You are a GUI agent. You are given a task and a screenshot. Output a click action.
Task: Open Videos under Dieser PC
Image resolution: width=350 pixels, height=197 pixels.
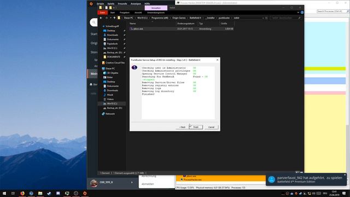pos(110,99)
